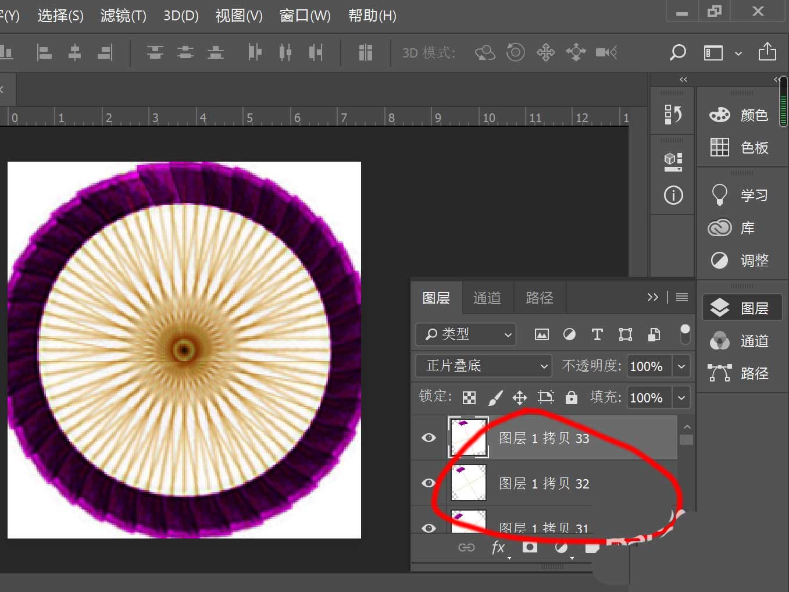Viewport: 789px width, 592px height.
Task: Click the search magnifier icon in the toolbar
Action: coord(677,52)
